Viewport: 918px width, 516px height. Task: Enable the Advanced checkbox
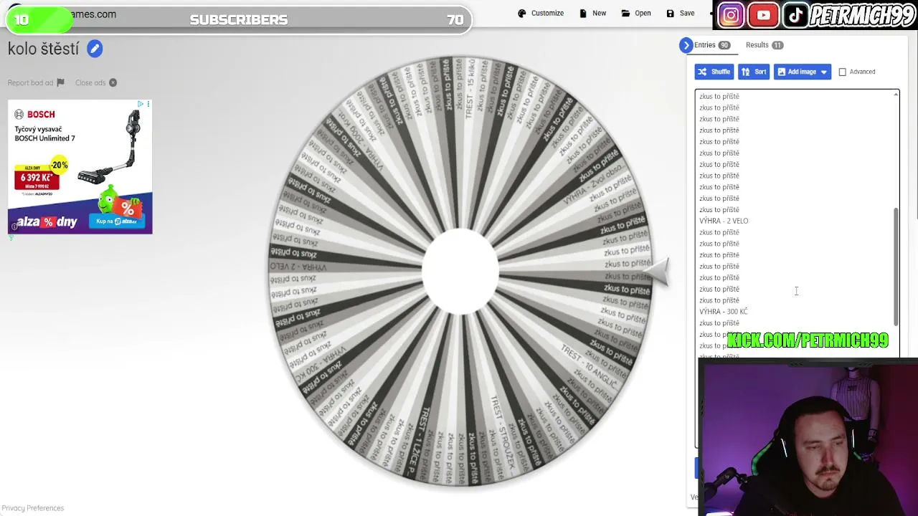click(x=843, y=72)
